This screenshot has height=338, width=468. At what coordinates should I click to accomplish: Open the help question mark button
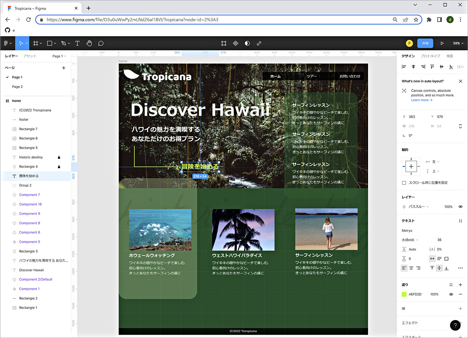click(x=455, y=325)
